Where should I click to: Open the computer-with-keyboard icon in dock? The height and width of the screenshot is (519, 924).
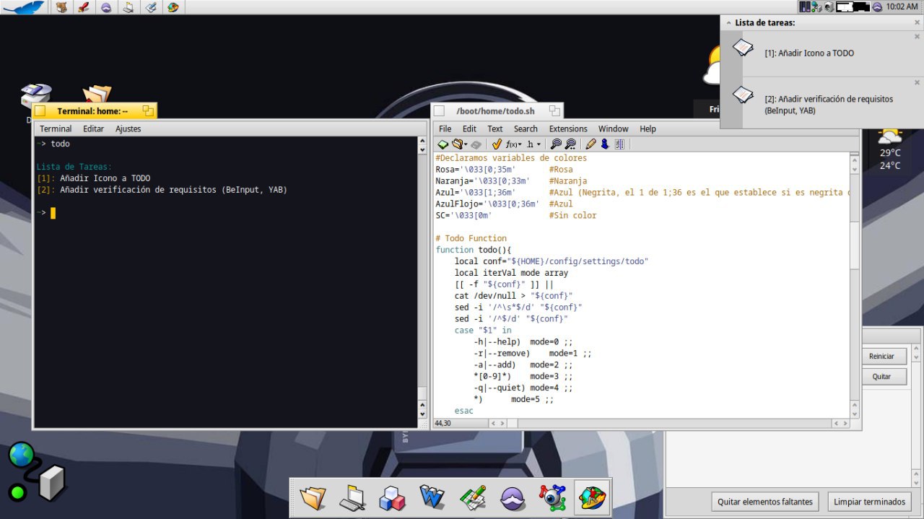click(x=352, y=497)
